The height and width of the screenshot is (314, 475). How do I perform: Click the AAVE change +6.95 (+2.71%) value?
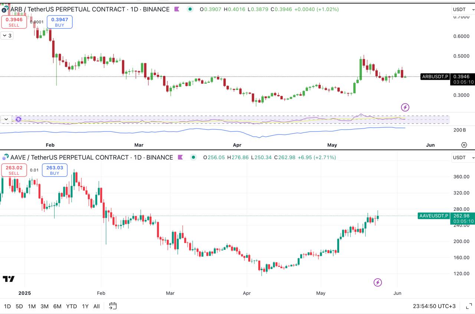(x=317, y=157)
